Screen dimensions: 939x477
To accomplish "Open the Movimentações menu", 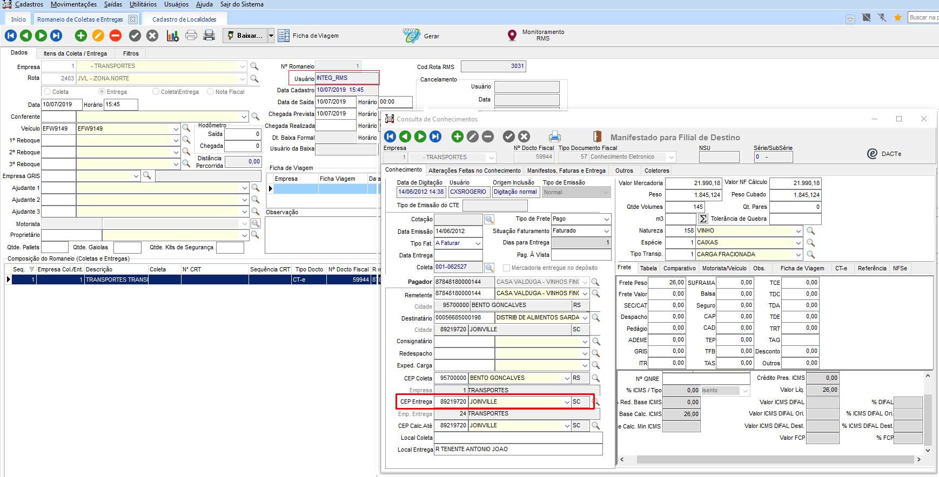I will click(73, 4).
